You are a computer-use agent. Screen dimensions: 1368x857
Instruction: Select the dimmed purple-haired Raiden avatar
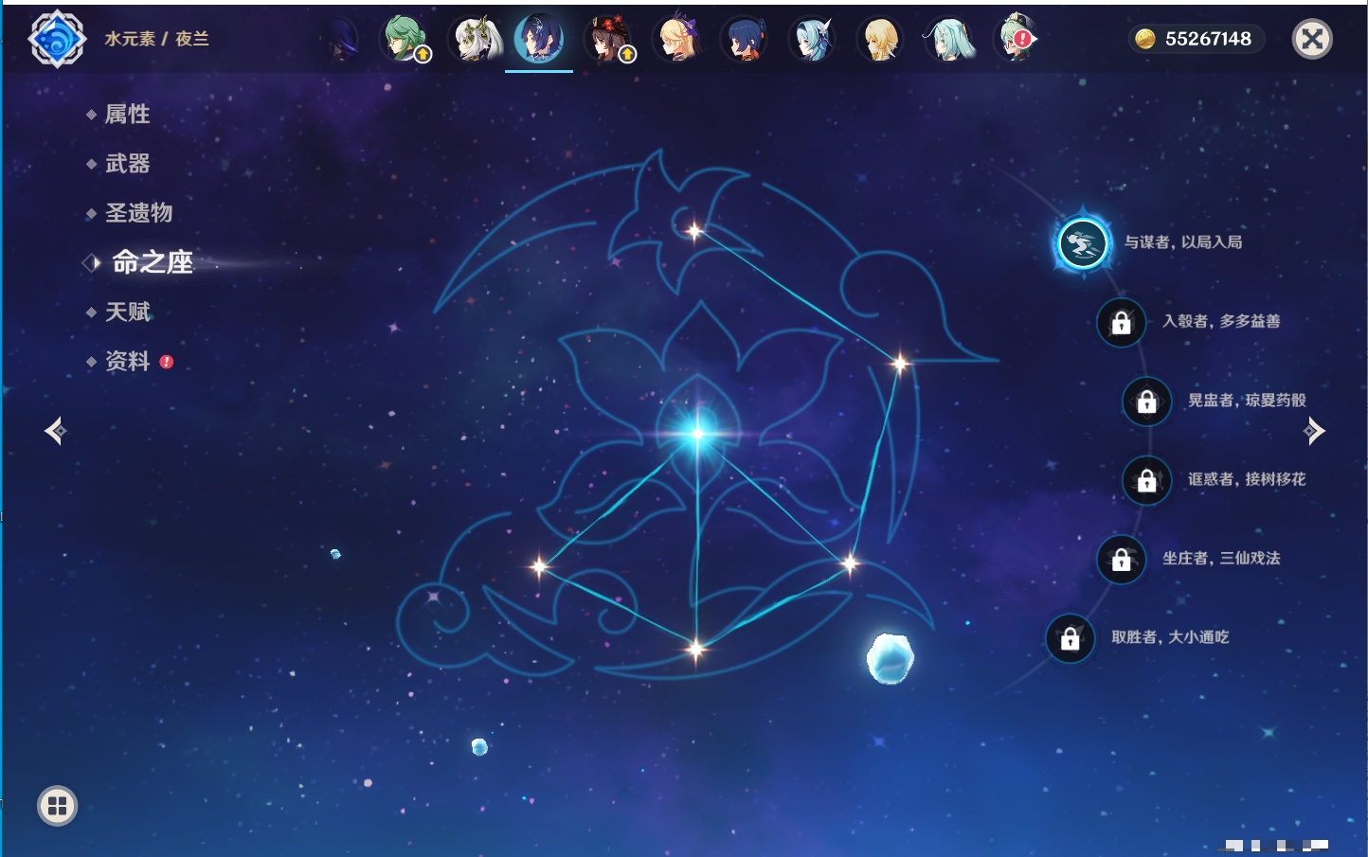coord(340,40)
